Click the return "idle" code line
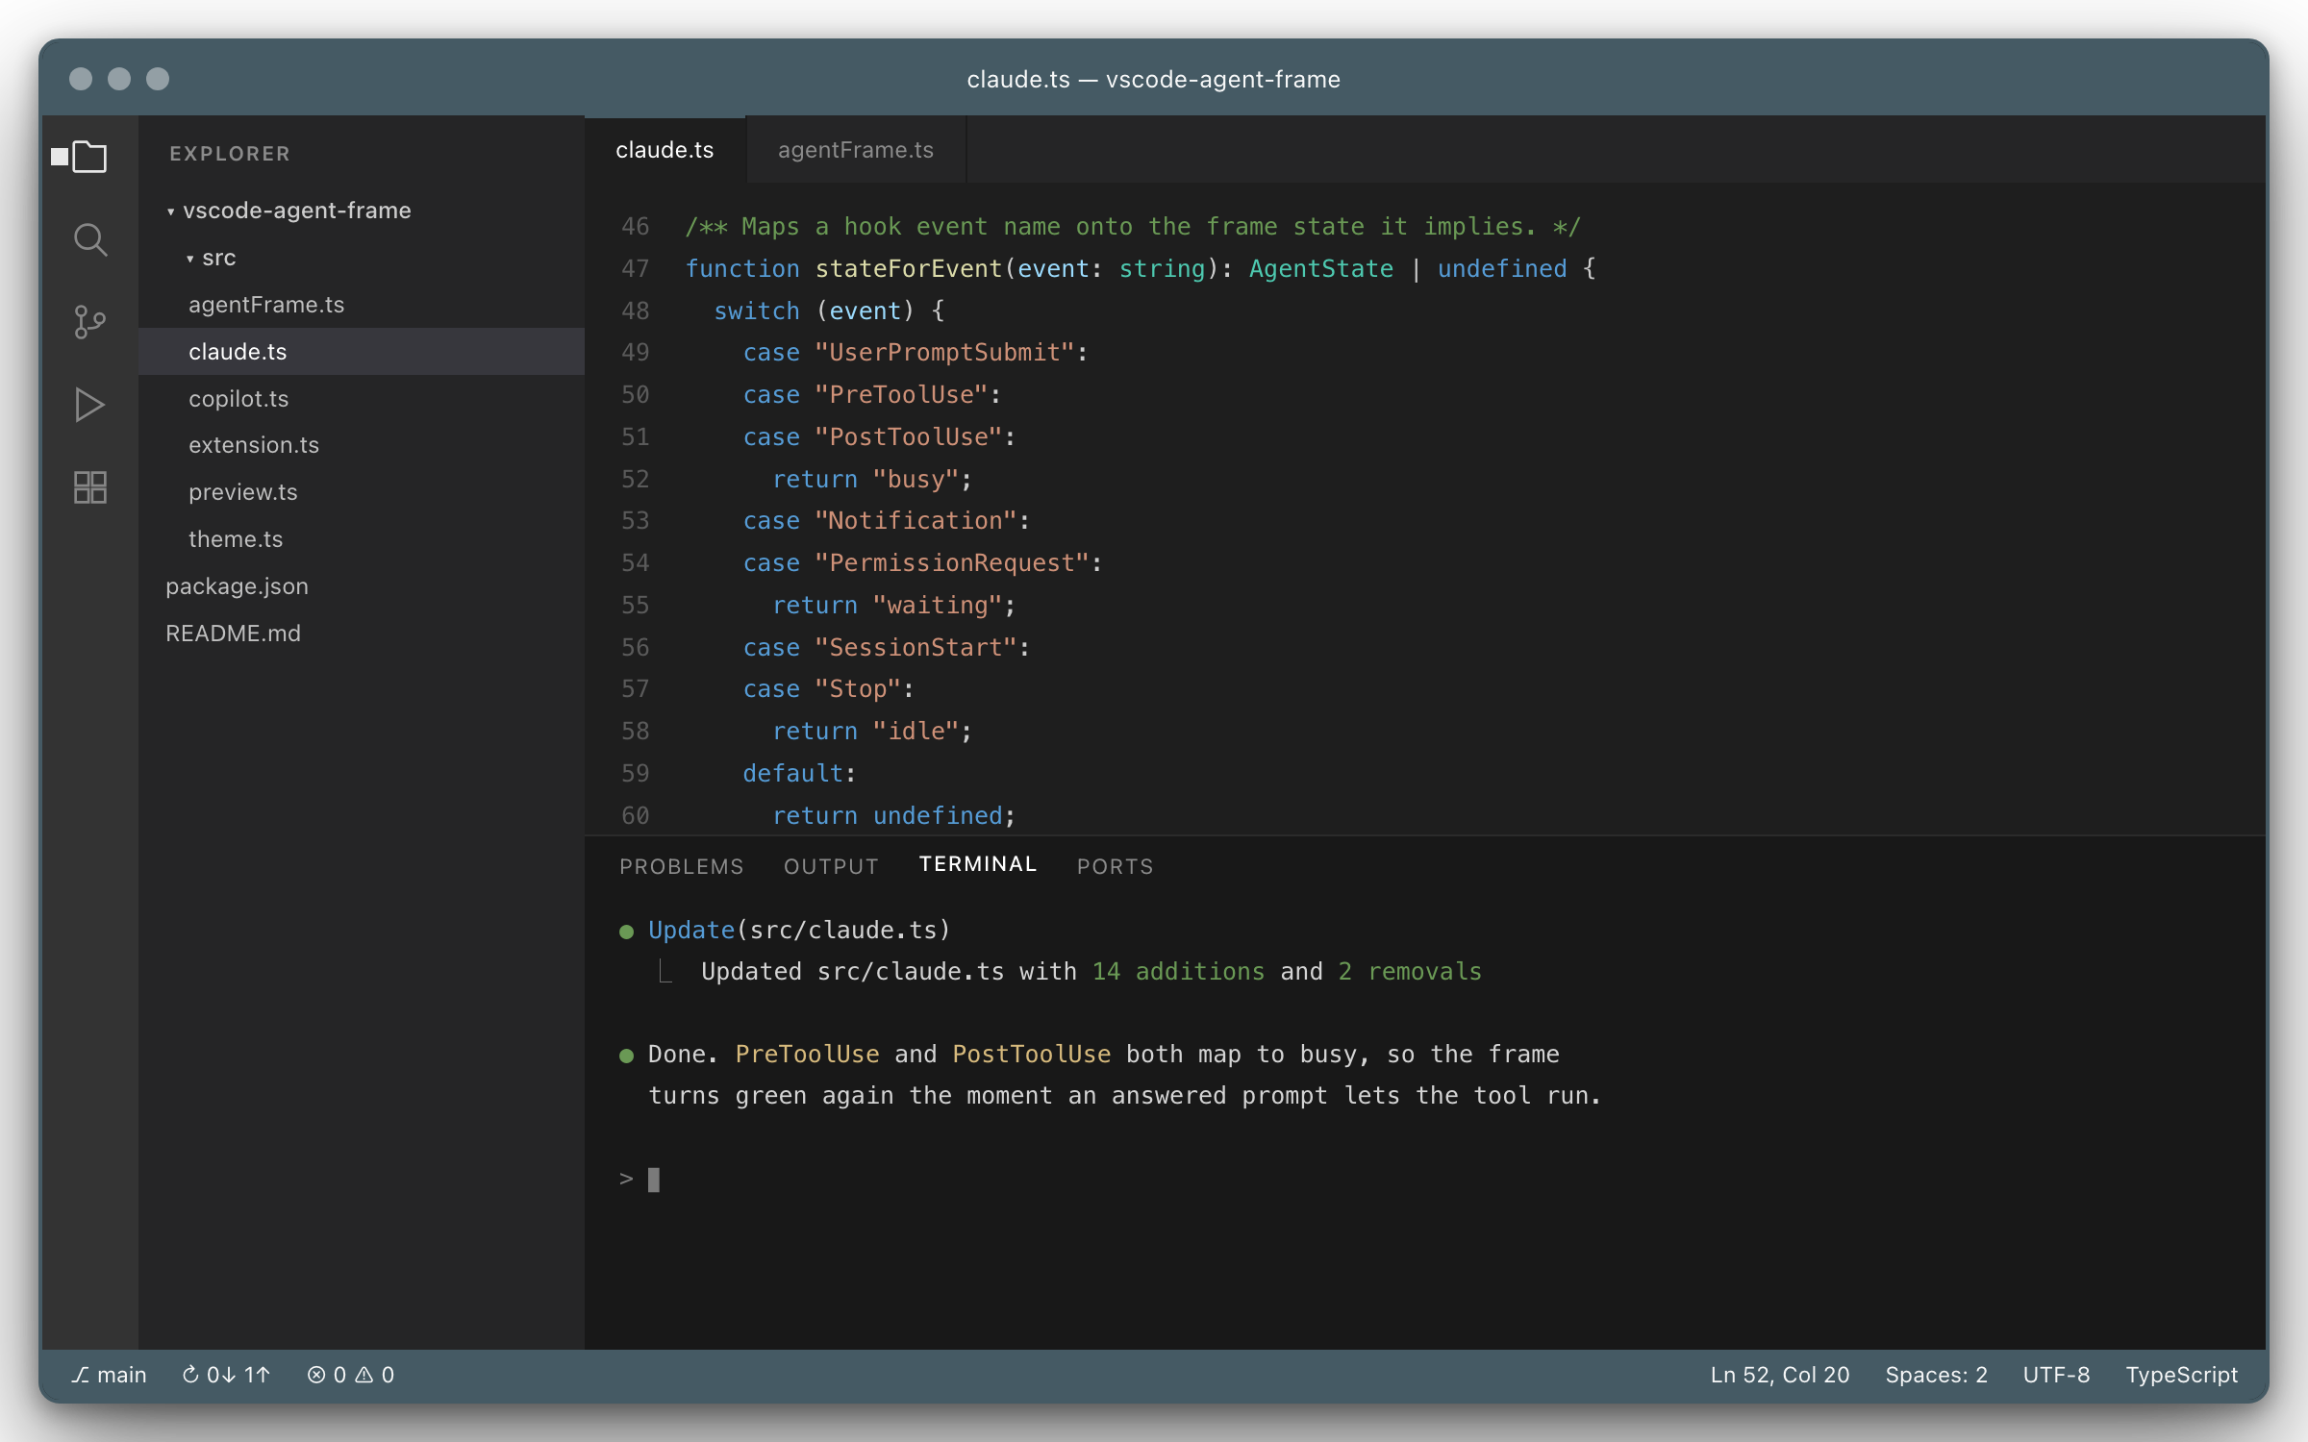 pos(872,732)
